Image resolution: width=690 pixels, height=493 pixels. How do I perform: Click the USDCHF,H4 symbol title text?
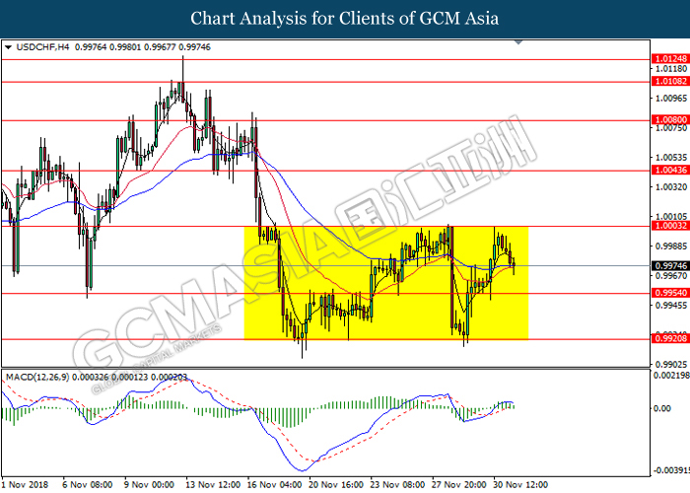(42, 47)
